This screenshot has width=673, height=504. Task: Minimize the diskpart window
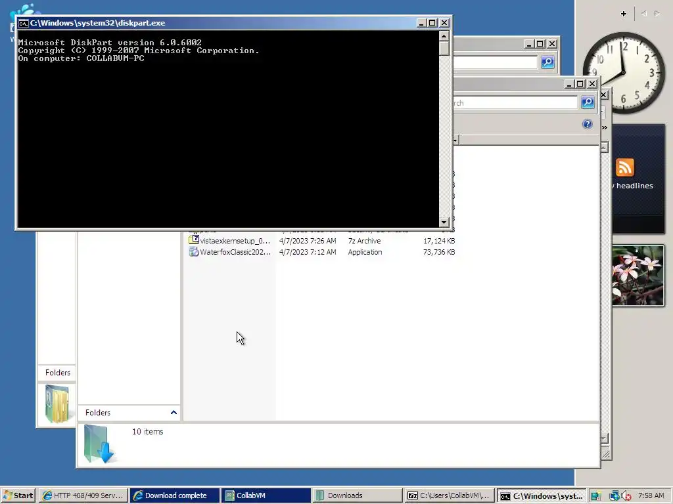(421, 23)
